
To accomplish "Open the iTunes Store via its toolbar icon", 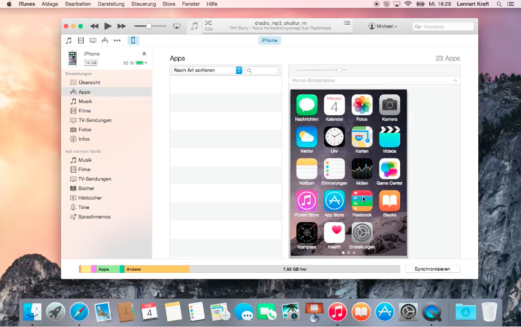I will coord(105,41).
